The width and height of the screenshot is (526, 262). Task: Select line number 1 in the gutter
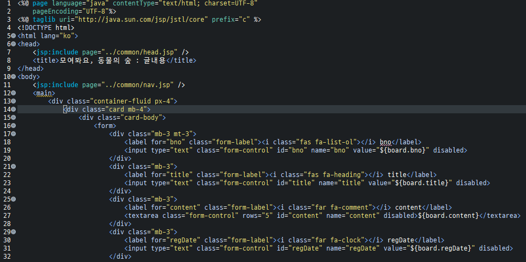tap(9, 3)
